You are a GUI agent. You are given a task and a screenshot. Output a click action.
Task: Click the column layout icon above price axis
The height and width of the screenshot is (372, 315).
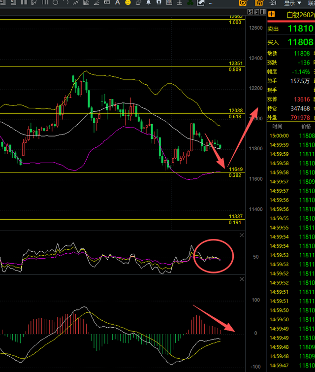click(x=263, y=12)
